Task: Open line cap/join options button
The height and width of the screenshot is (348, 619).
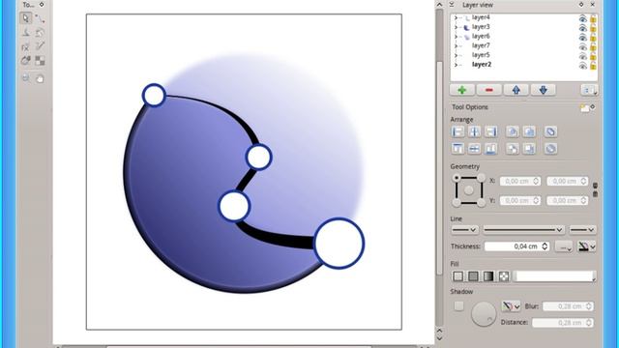Action: tap(564, 246)
